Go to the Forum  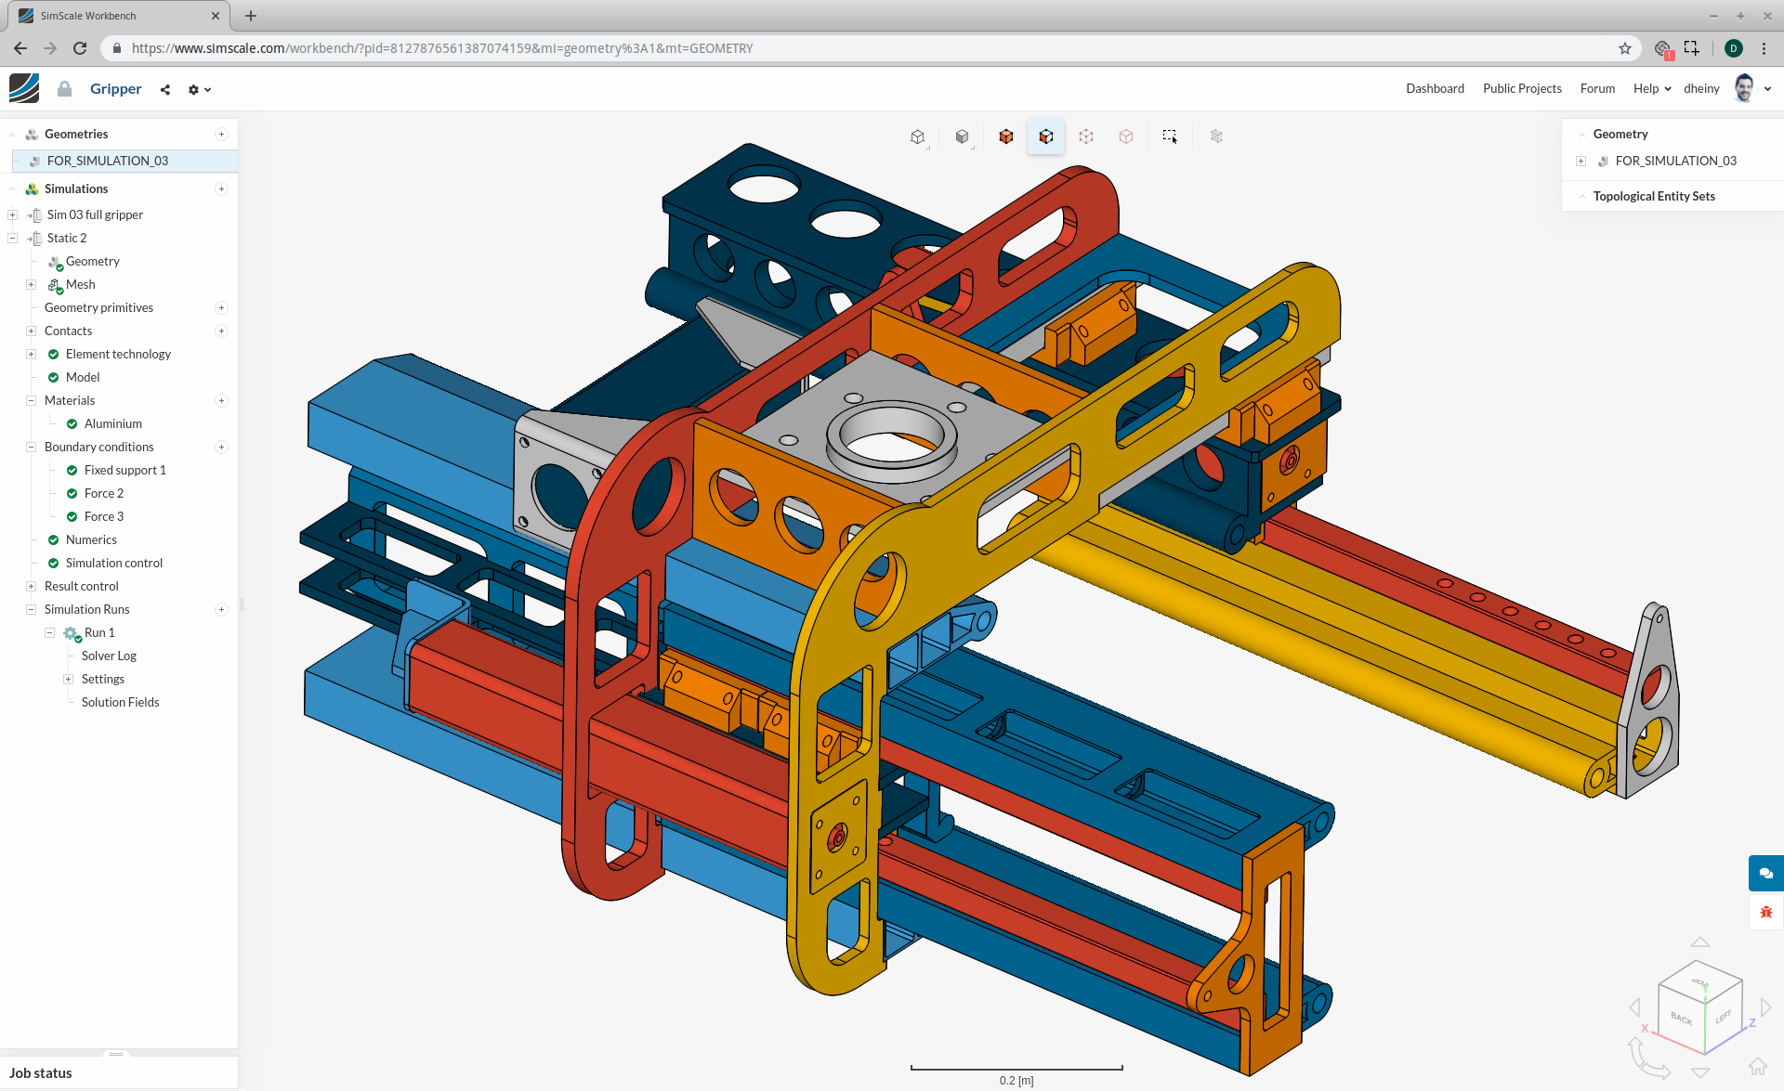coord(1596,88)
